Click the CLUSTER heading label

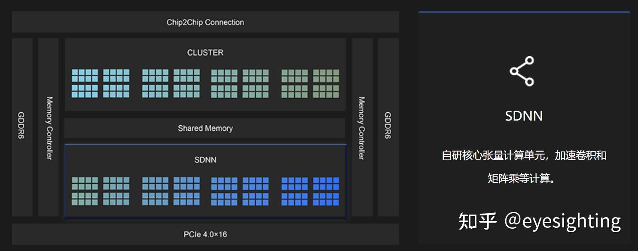[205, 53]
